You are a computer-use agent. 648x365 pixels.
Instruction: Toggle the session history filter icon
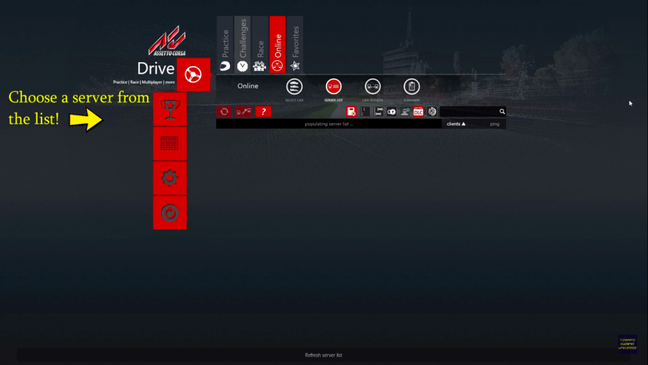coord(432,112)
